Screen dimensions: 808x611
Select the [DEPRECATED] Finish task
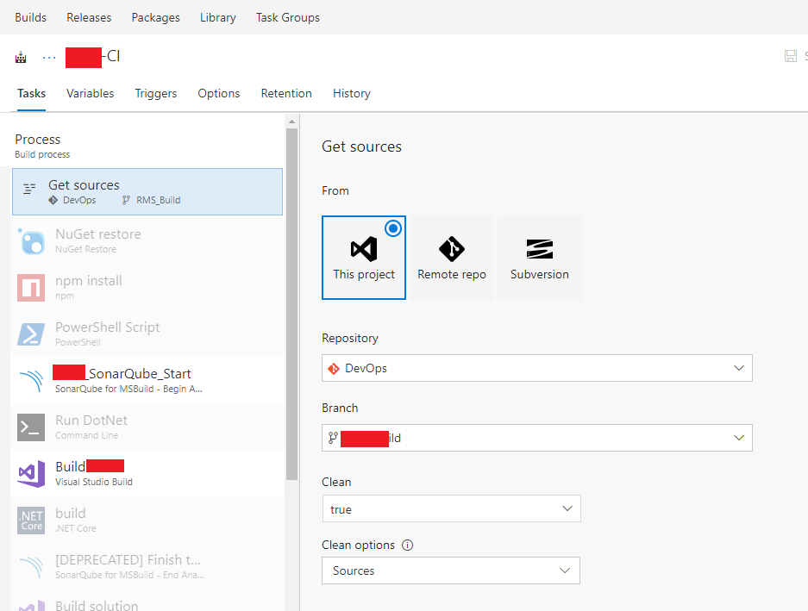(x=147, y=566)
